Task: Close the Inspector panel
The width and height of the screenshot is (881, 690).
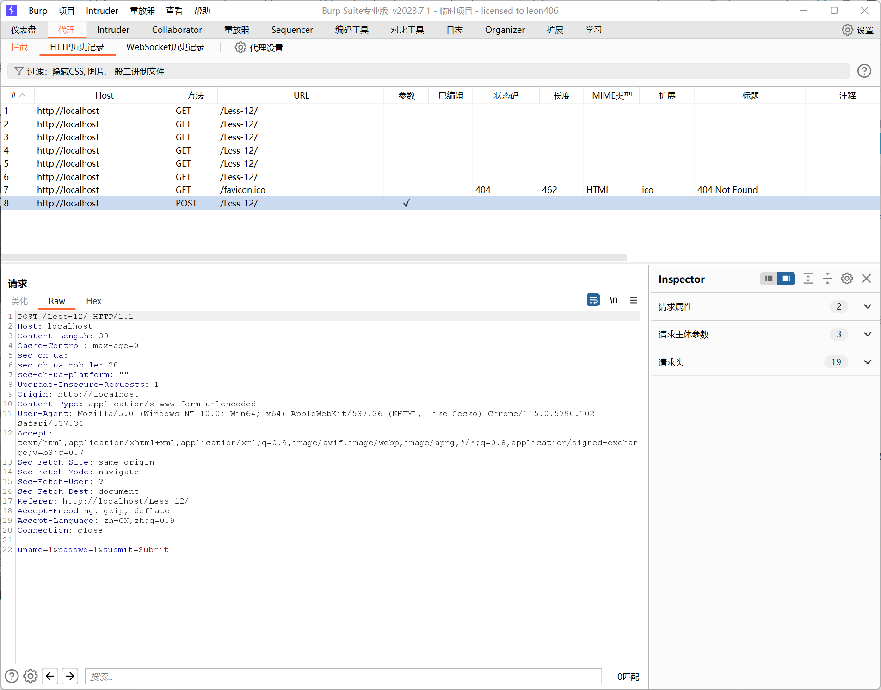Action: pos(866,279)
